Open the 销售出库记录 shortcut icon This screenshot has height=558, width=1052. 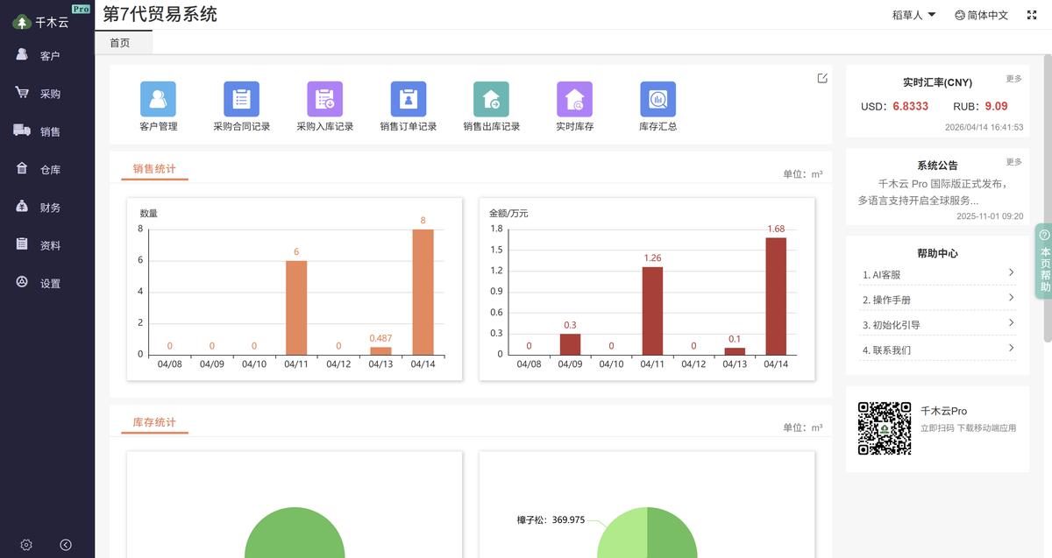[491, 100]
